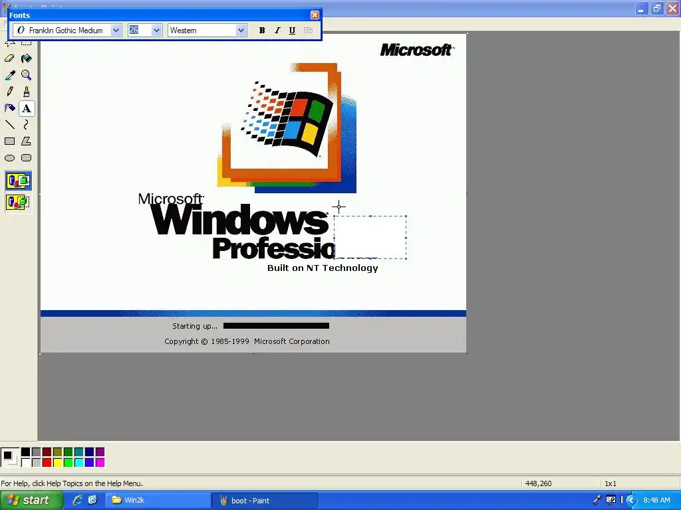This screenshot has width=681, height=510.
Task: Click the 'For Help, click Help Topics' status text
Action: pyautogui.click(x=72, y=483)
